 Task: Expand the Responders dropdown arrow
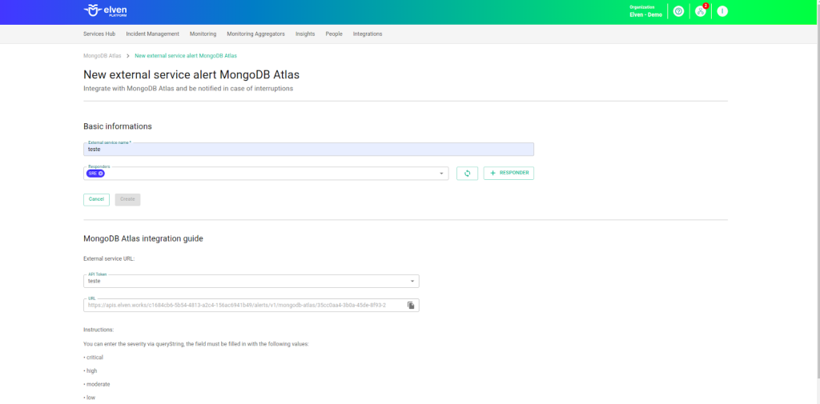pyautogui.click(x=441, y=174)
